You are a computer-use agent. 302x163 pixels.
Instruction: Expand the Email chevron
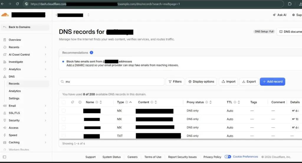point(45,106)
